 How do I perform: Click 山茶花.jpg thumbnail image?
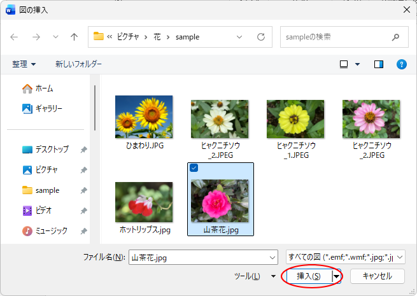pos(220,201)
